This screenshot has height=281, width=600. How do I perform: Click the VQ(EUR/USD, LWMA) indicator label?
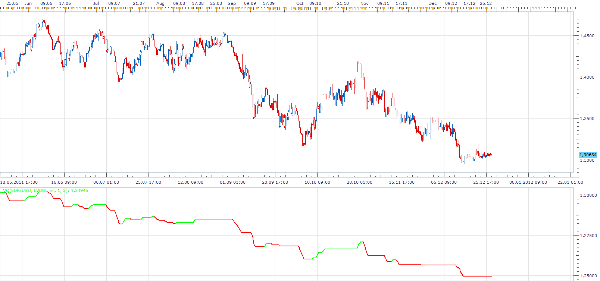tap(46, 190)
